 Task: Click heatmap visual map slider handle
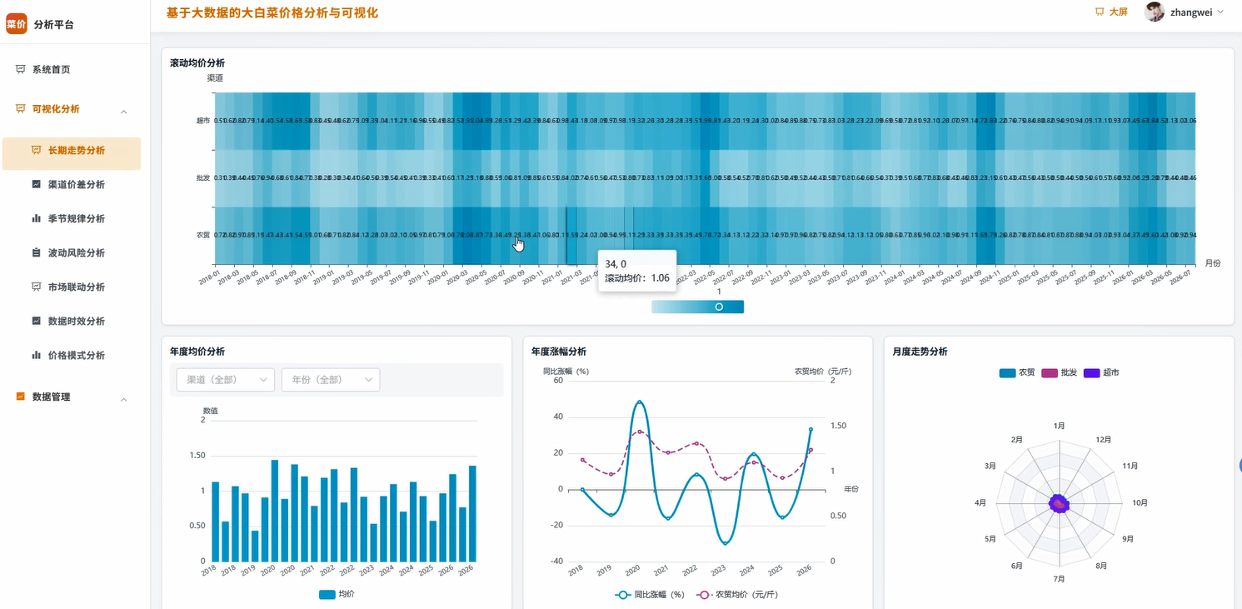[718, 307]
